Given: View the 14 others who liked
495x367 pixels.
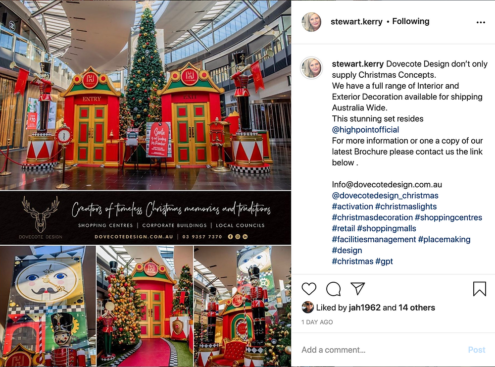Looking at the screenshot, I should tap(416, 308).
